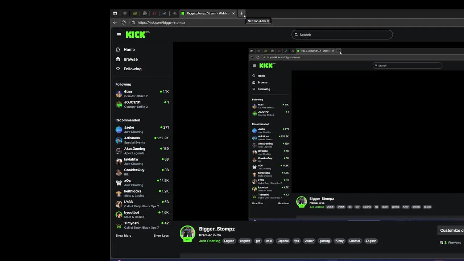Click AdinRoss's avatar icon
The height and width of the screenshot is (261, 464).
coord(119,140)
